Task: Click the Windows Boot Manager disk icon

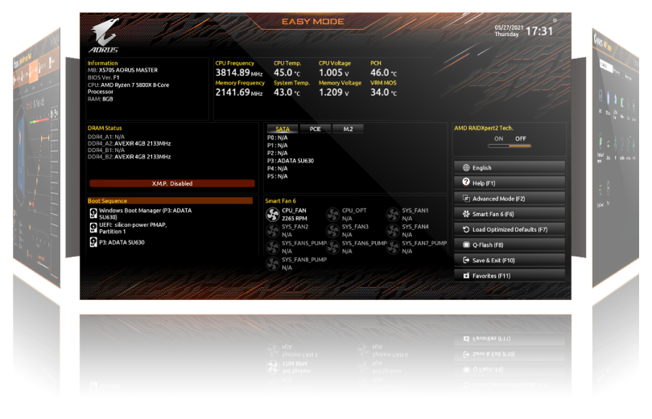Action: [93, 213]
